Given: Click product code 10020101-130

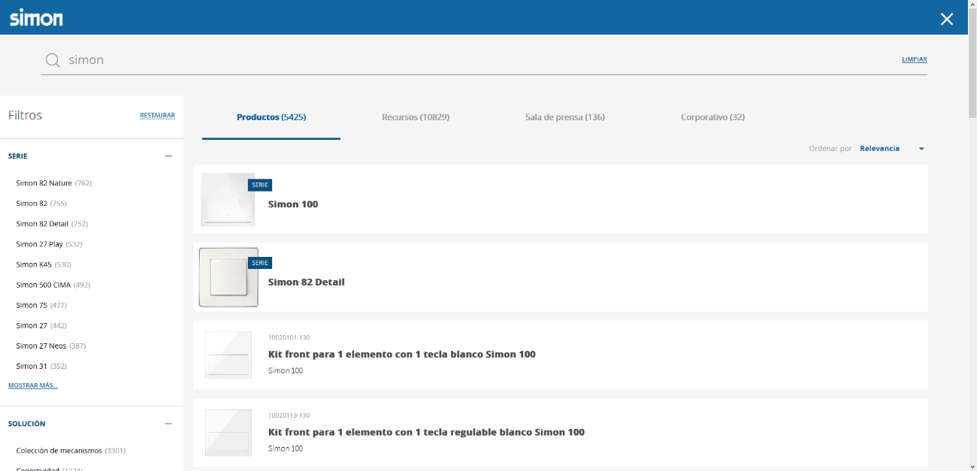Looking at the screenshot, I should [x=289, y=337].
